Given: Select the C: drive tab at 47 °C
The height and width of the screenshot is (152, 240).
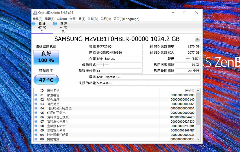Looking at the screenshot, I should point(42,27).
